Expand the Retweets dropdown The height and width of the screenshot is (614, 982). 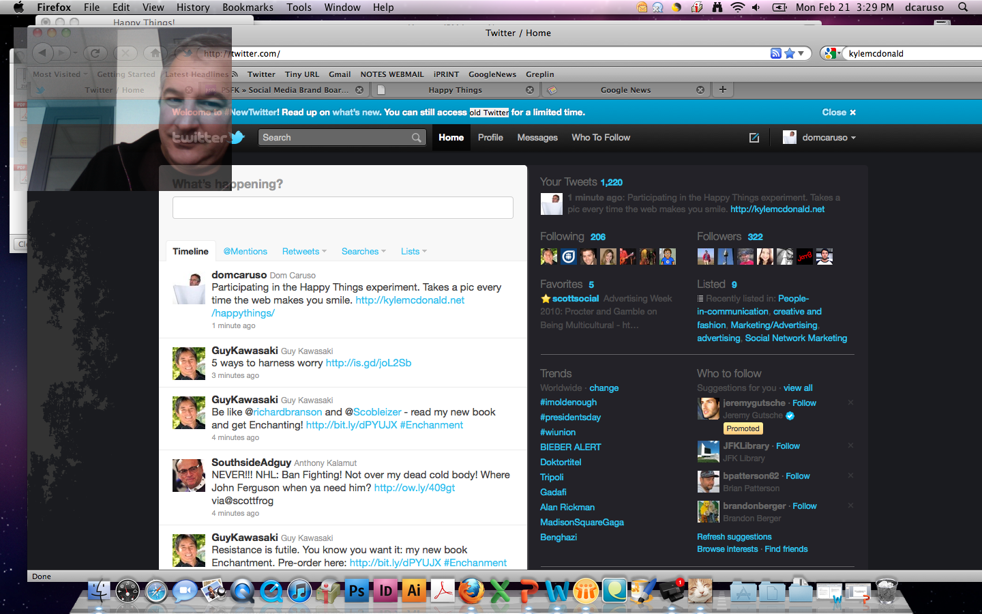(x=304, y=252)
